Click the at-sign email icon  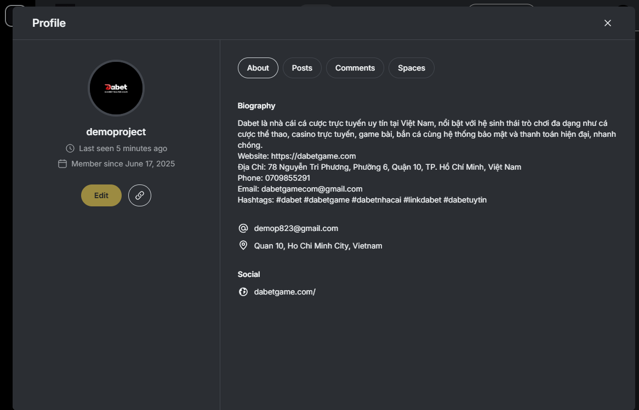click(243, 228)
